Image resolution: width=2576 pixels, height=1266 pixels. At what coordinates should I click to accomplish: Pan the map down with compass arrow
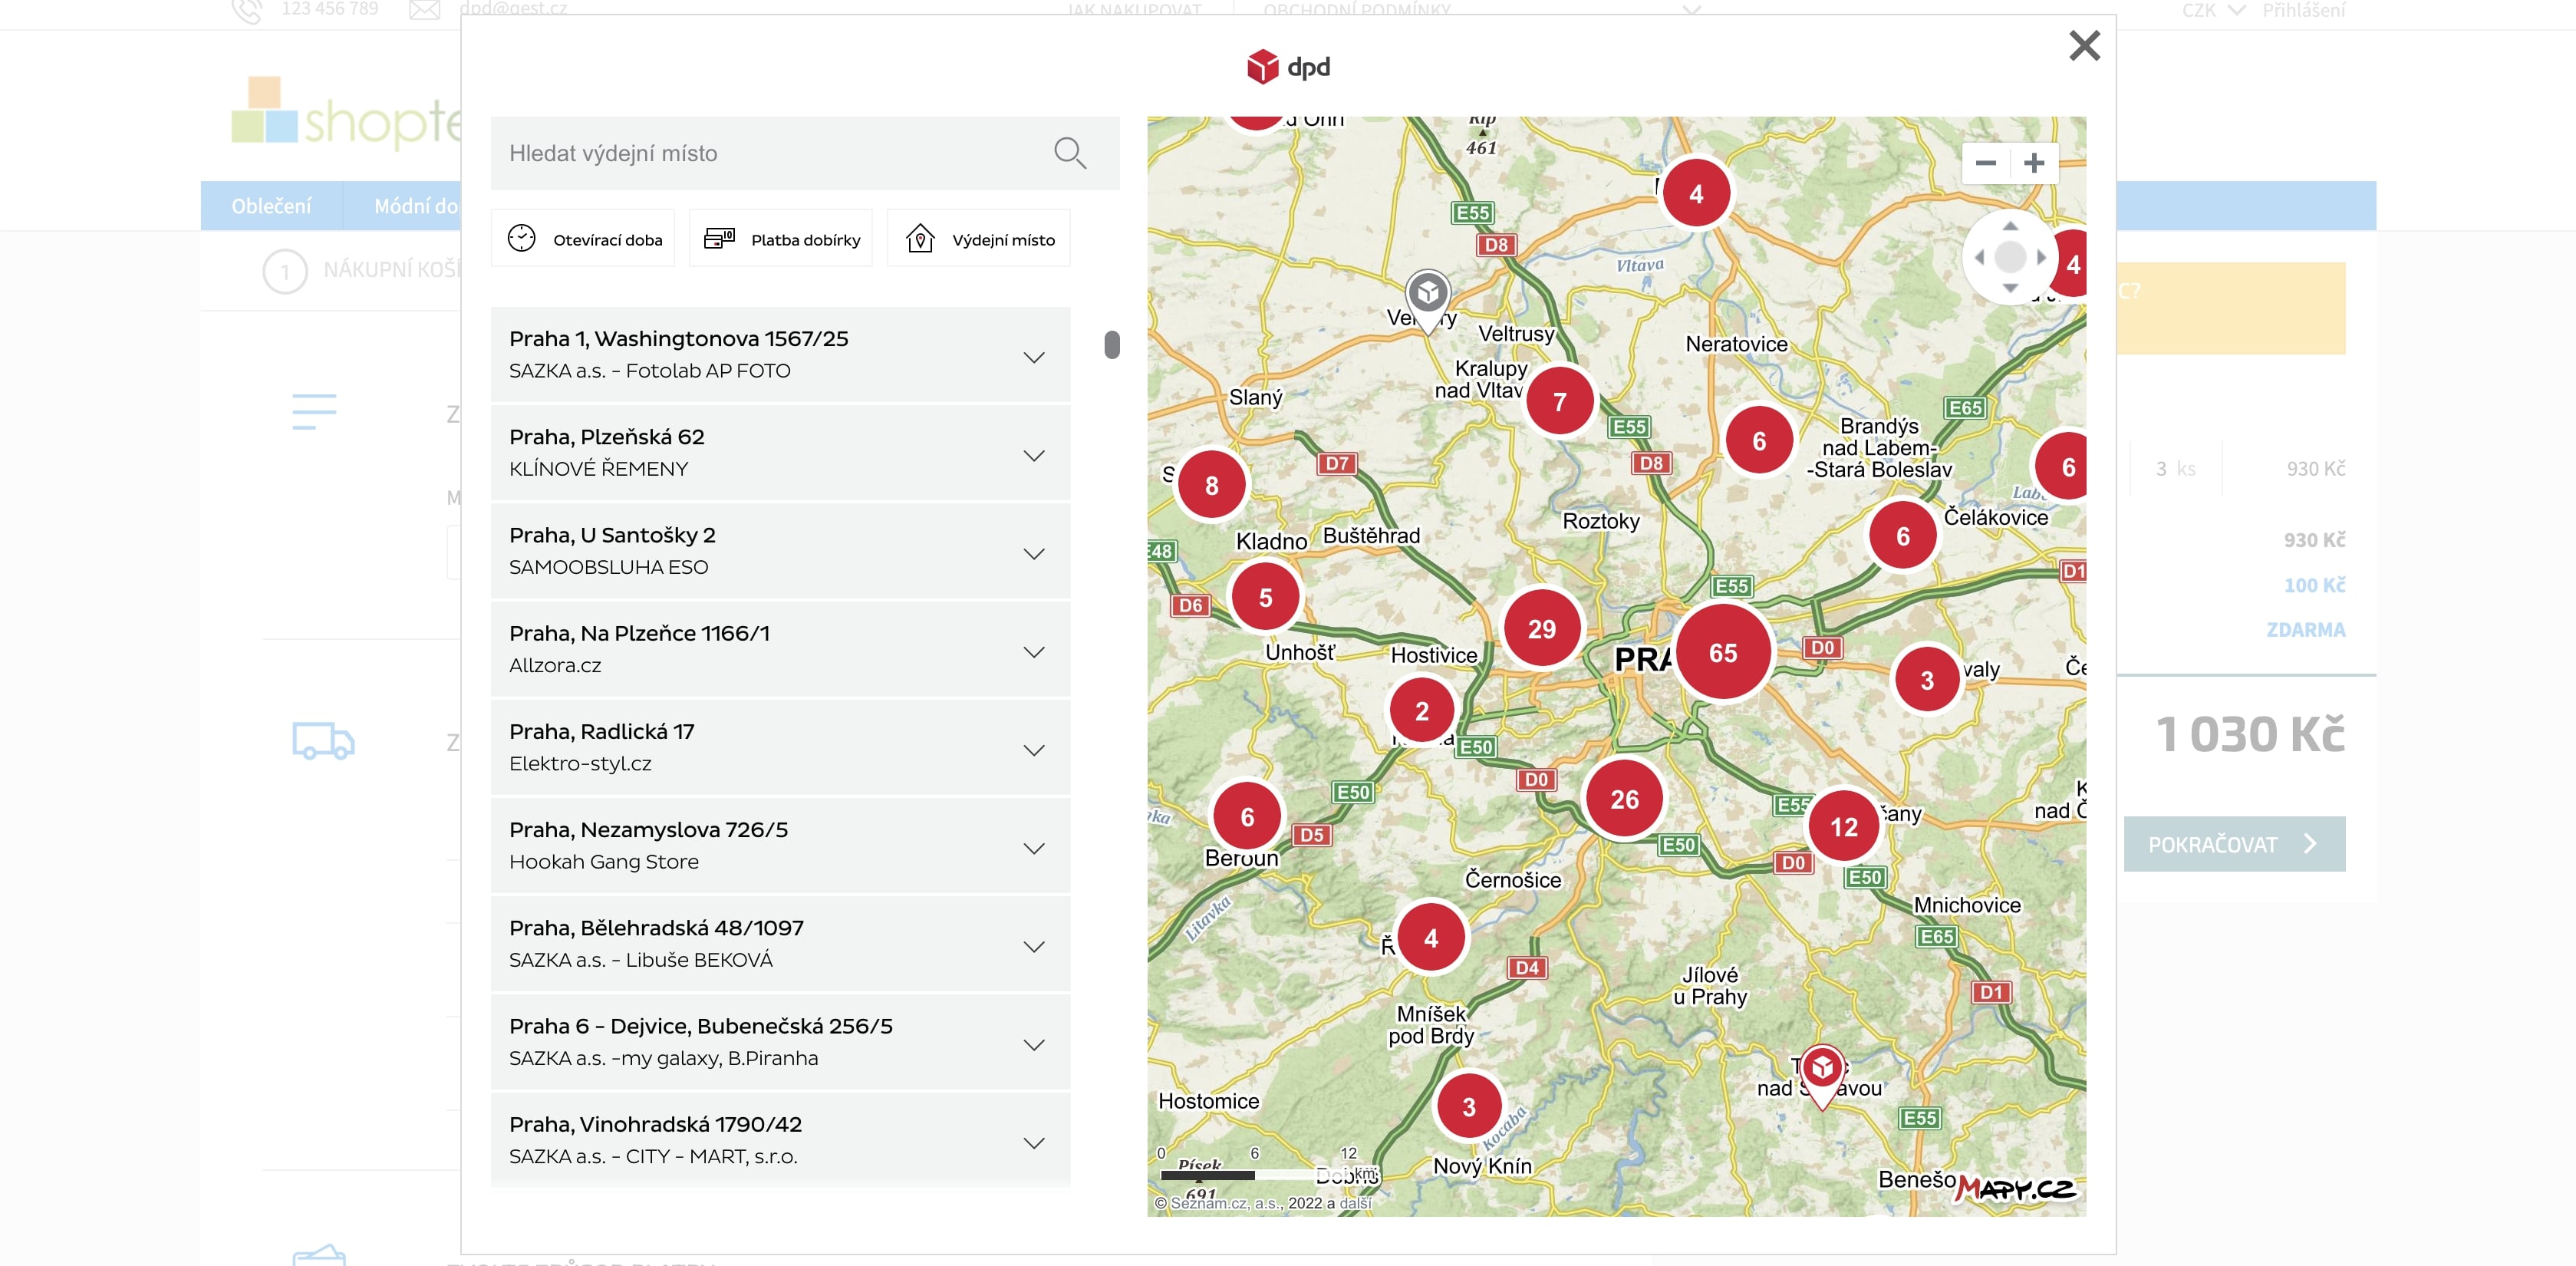[2010, 288]
